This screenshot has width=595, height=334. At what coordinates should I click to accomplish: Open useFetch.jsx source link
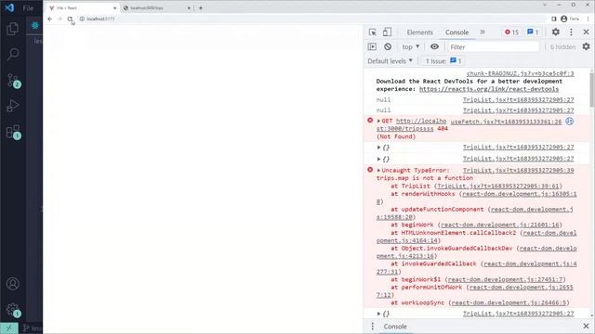click(506, 122)
